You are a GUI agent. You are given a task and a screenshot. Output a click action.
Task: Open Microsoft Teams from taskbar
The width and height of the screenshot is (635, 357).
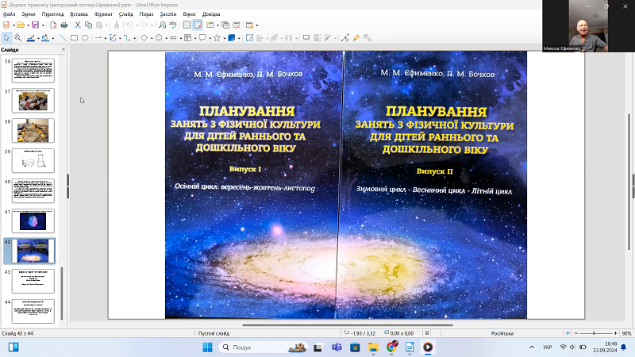(x=337, y=347)
